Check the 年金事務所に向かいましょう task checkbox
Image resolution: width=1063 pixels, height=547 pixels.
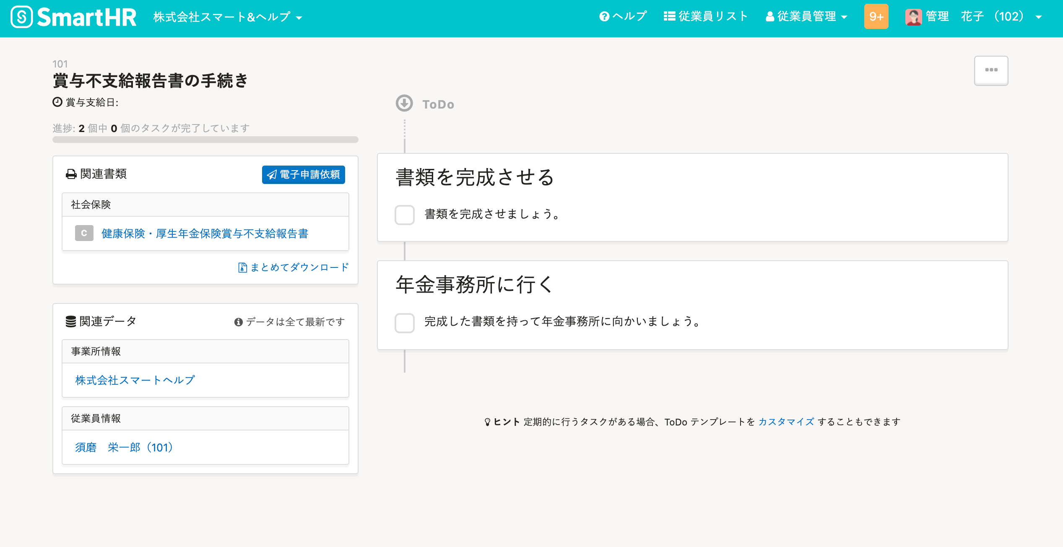pos(405,323)
